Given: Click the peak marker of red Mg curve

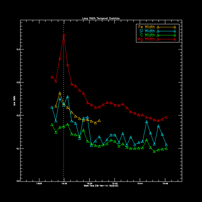Looking at the screenshot, I should tap(64, 35).
